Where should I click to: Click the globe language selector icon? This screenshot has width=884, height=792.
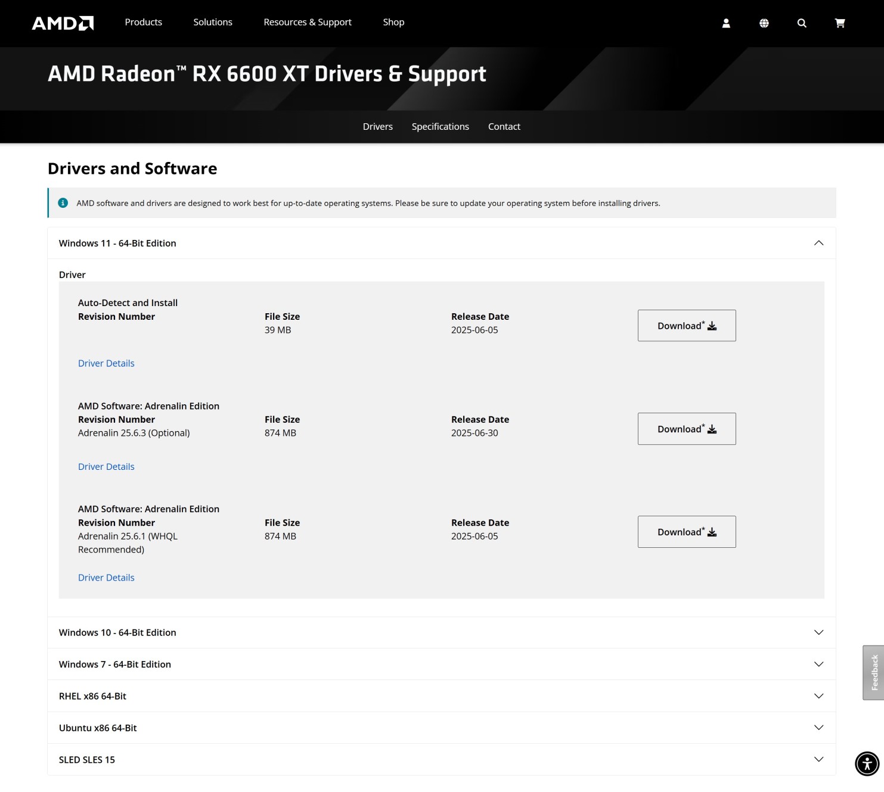764,23
